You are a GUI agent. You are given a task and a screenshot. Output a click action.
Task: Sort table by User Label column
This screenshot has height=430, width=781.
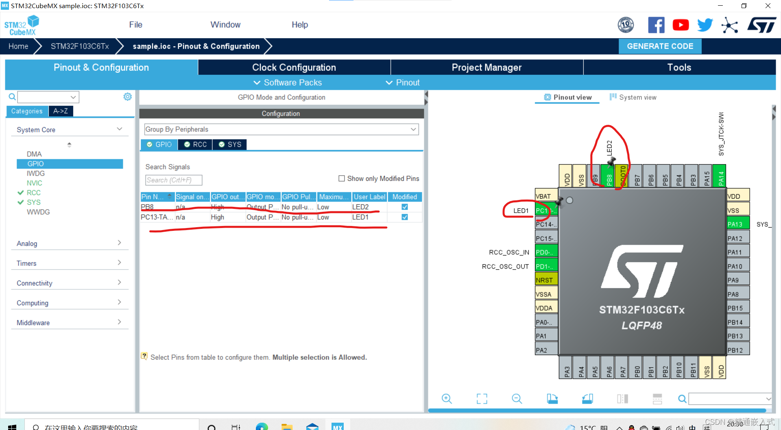point(369,197)
